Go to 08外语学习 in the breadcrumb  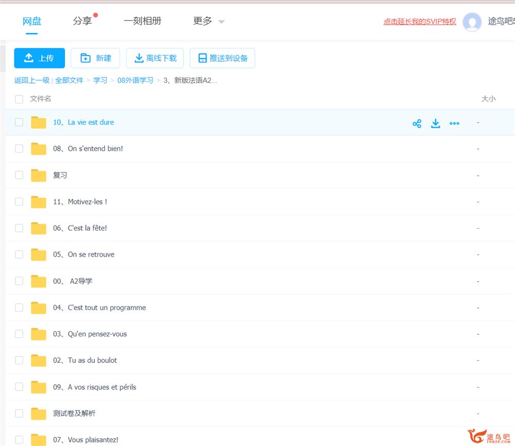[135, 80]
